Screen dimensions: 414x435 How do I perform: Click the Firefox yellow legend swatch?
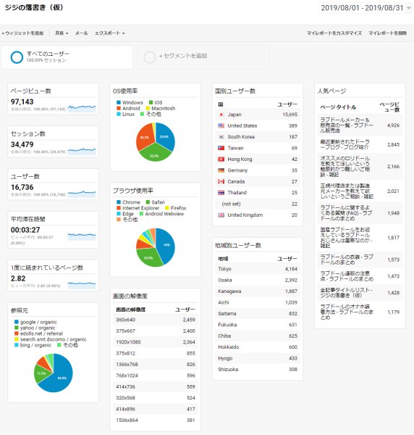167,208
